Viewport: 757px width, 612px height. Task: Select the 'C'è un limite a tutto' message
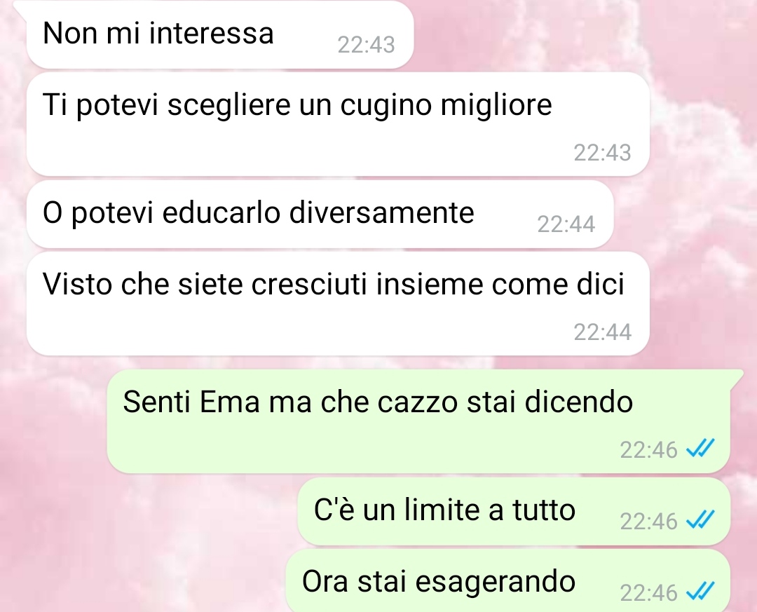[514, 512]
